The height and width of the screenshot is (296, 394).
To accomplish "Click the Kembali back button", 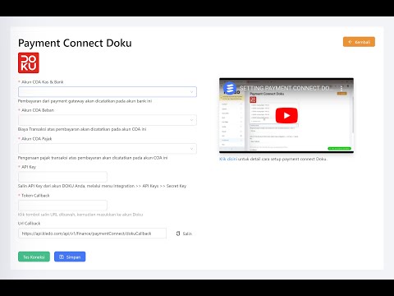I will (359, 42).
